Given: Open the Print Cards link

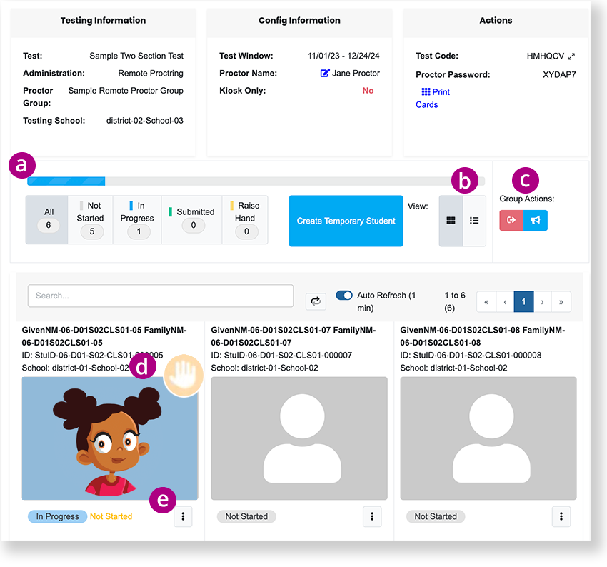Looking at the screenshot, I should click(435, 98).
